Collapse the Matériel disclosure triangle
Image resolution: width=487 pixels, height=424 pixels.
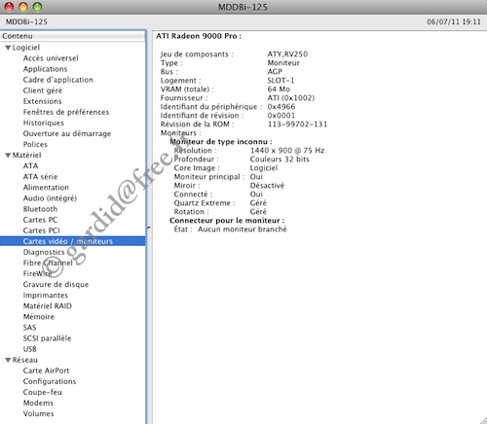coord(9,156)
